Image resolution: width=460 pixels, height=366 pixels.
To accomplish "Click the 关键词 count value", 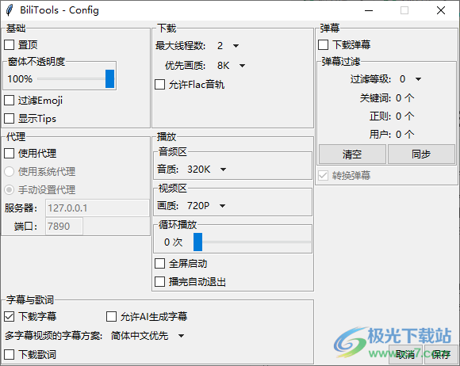I will coord(404,98).
